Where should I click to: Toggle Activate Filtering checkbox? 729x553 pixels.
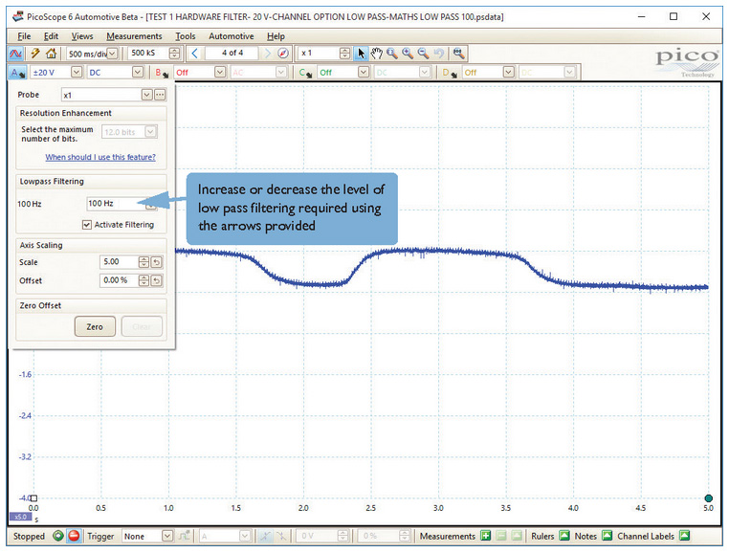tap(86, 225)
